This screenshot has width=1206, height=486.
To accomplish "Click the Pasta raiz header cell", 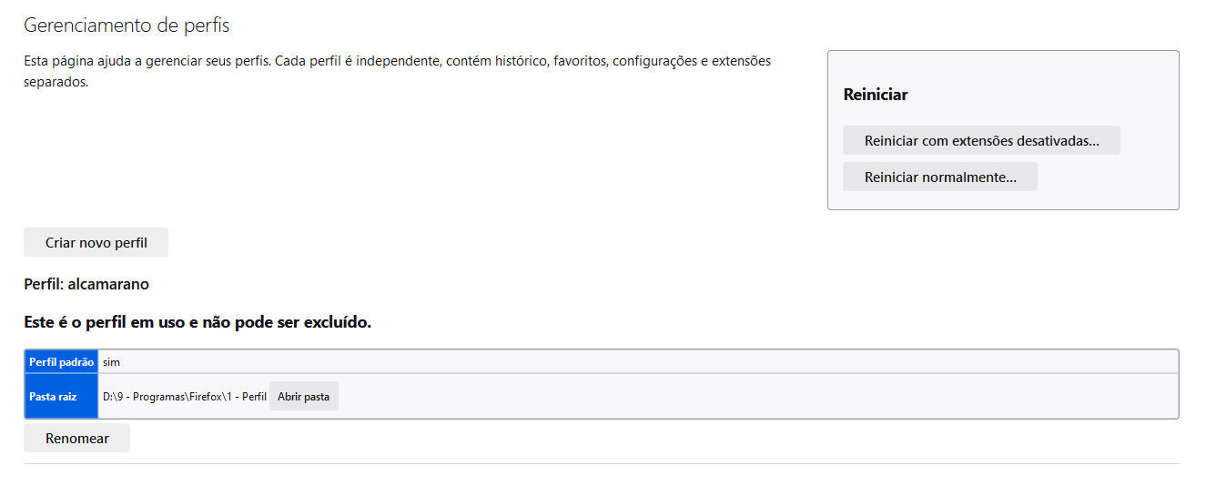I will coord(53,397).
